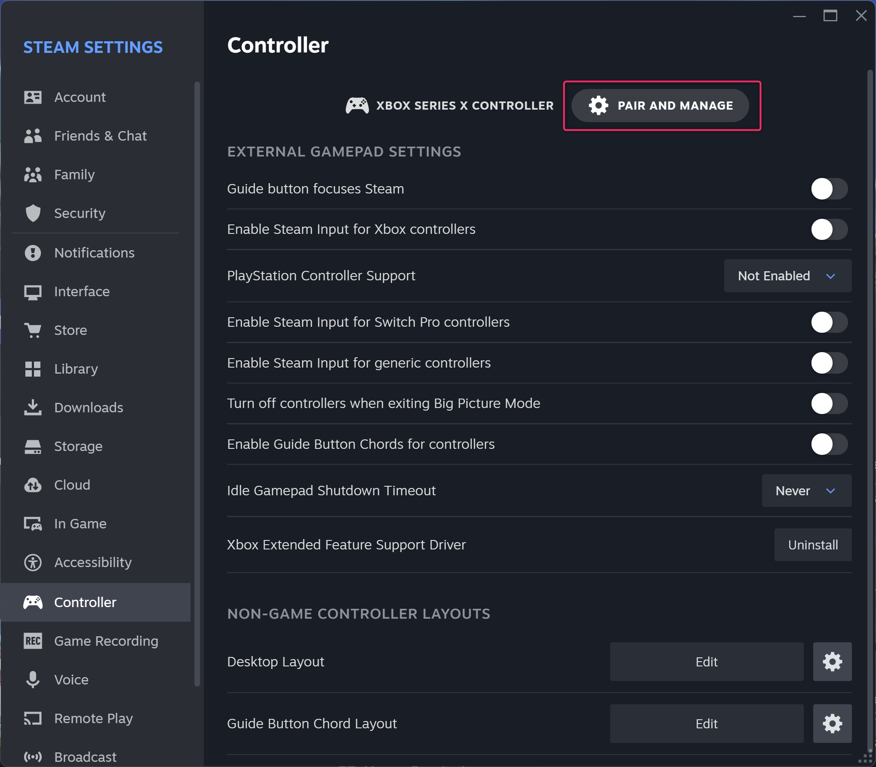The height and width of the screenshot is (767, 876).
Task: Open Idle Gamepad Shutdown Timeout dropdown
Action: (x=806, y=491)
